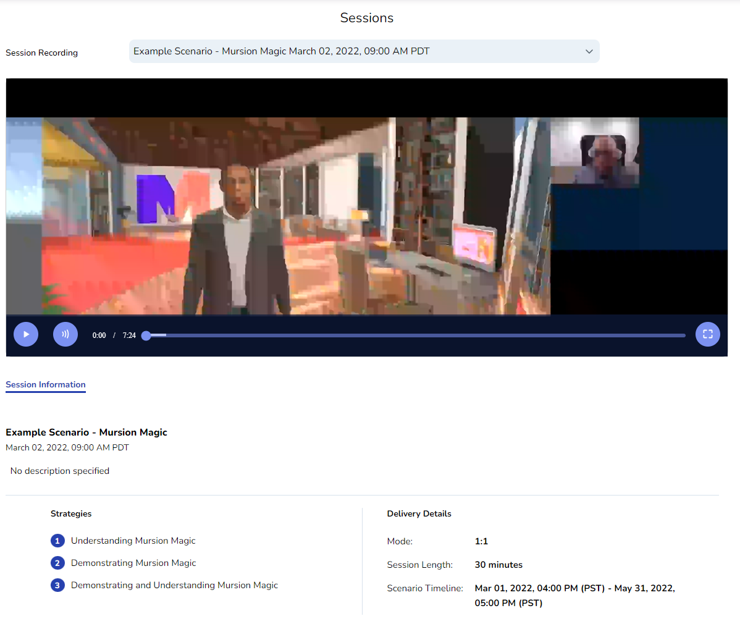Click the Example Scenario - Mursion Magic heading
This screenshot has width=740, height=637.
86,432
